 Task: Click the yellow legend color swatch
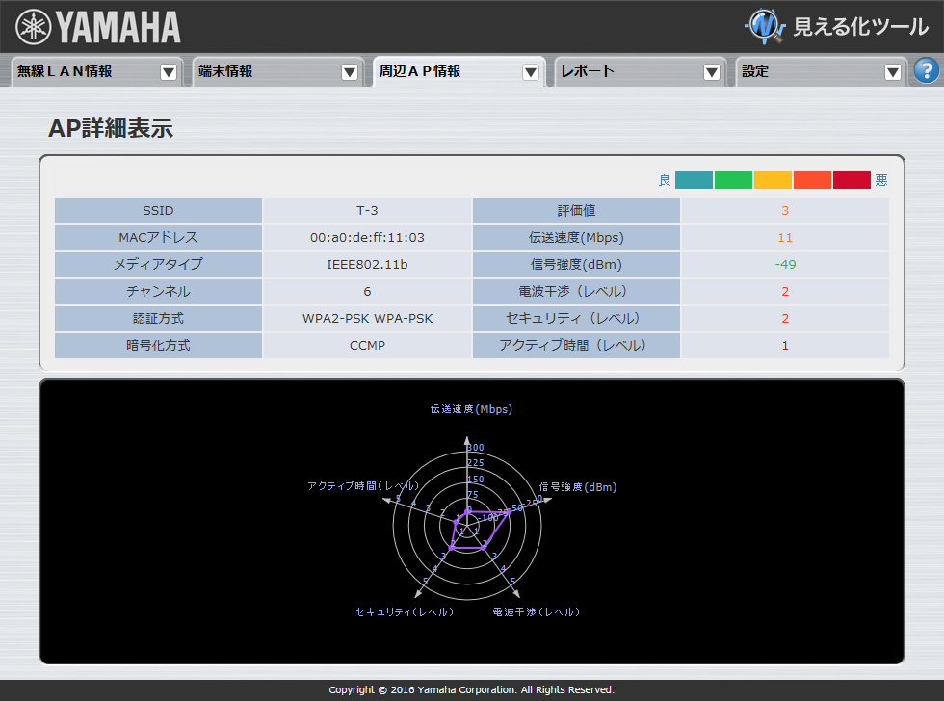point(773,180)
